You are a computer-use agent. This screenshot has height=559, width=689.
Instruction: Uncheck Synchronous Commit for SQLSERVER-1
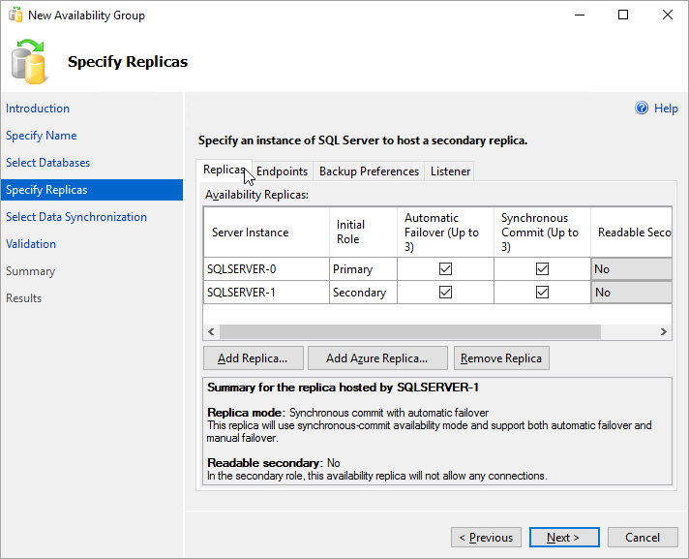542,293
